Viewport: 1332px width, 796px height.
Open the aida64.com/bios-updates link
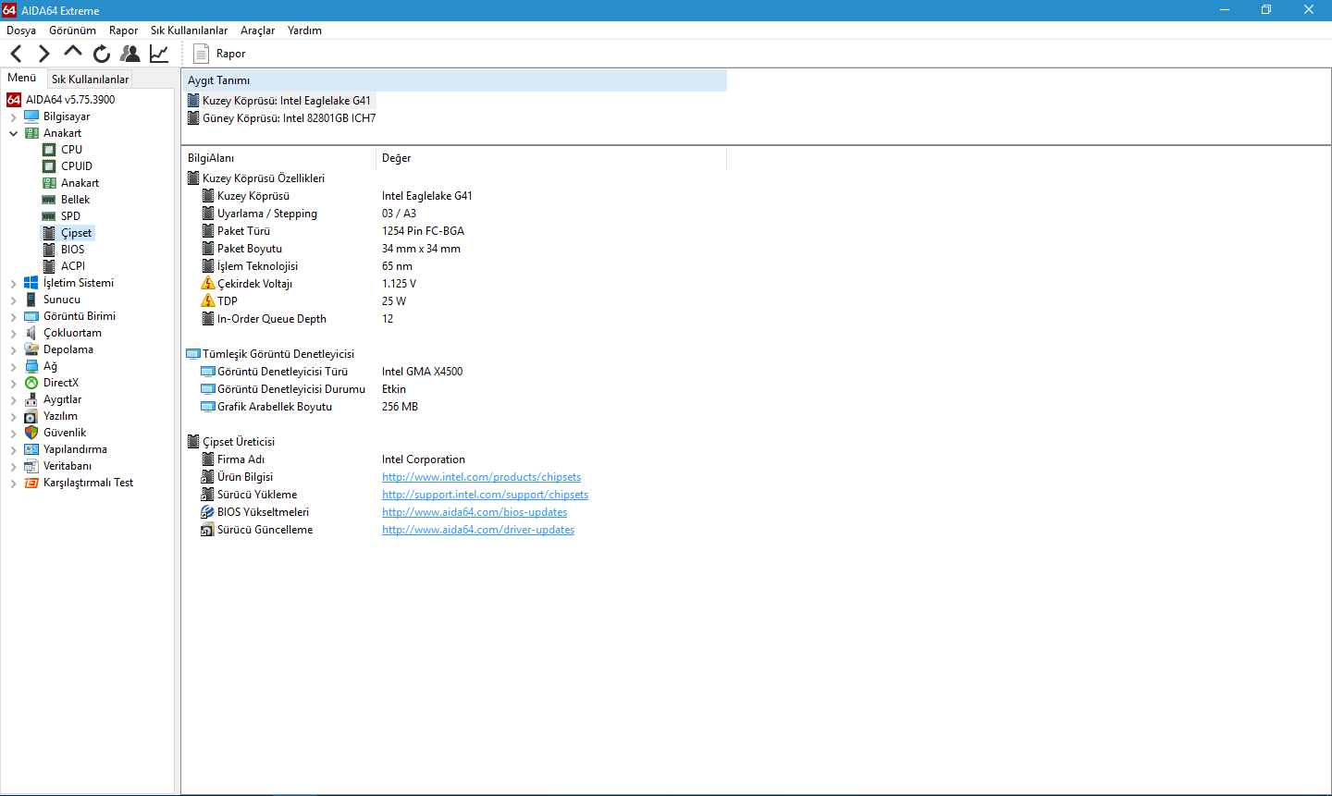pos(475,512)
